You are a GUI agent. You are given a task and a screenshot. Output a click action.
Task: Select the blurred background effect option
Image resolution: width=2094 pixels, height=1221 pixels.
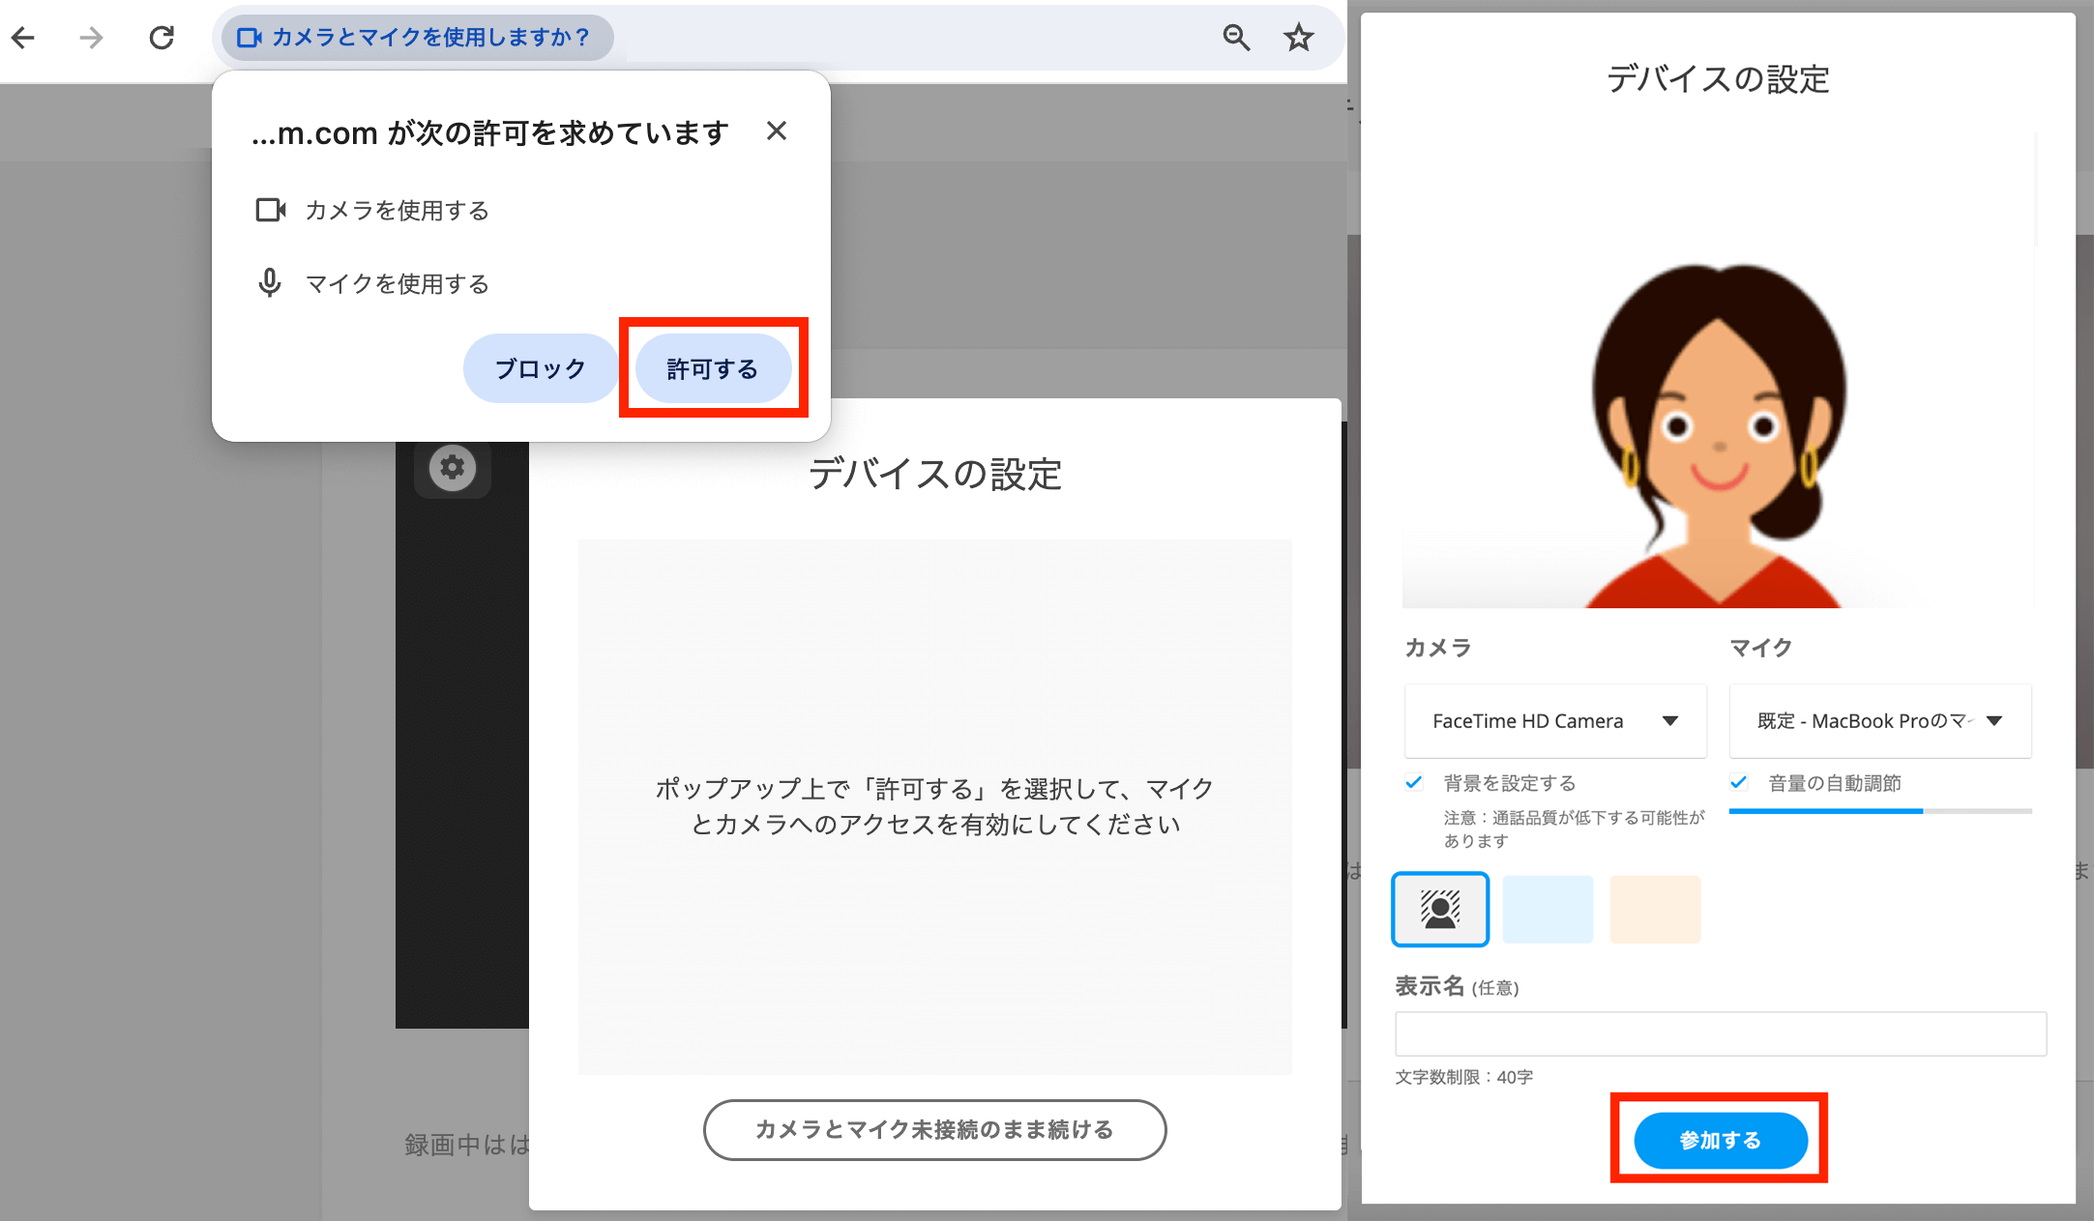(1440, 909)
